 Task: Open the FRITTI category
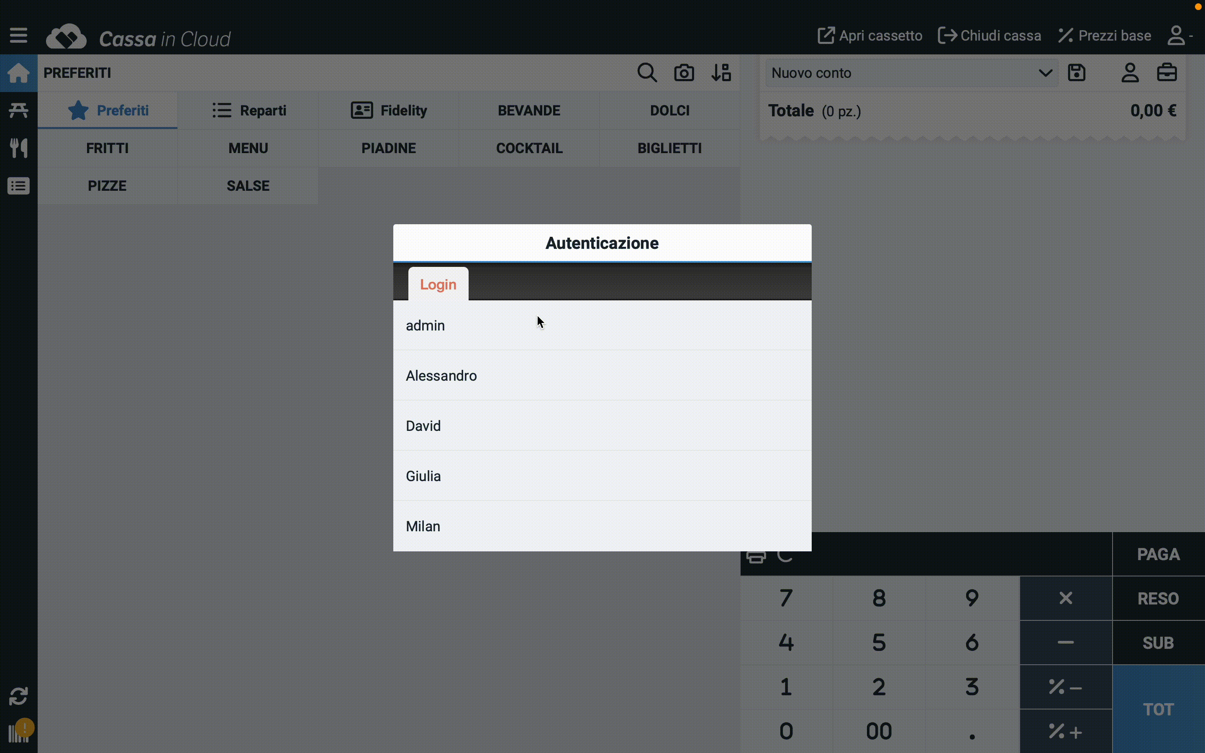click(x=108, y=148)
